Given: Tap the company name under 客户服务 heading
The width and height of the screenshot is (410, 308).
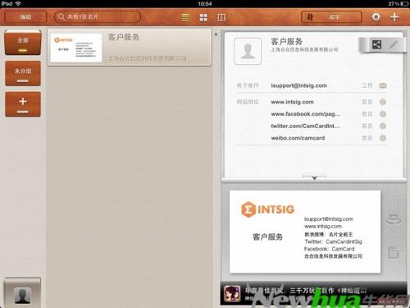Looking at the screenshot, I should point(304,49).
